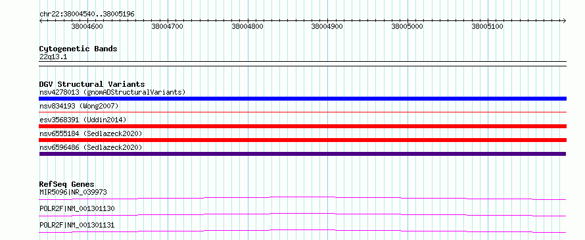Click ruler position 38005100
The width and height of the screenshot is (585, 240).
coord(488,26)
